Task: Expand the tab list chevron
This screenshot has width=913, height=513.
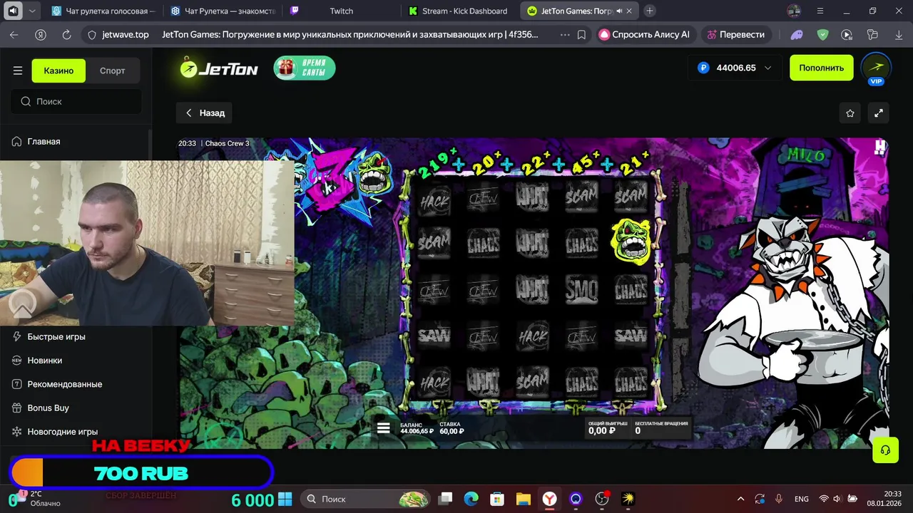Action: 32,11
